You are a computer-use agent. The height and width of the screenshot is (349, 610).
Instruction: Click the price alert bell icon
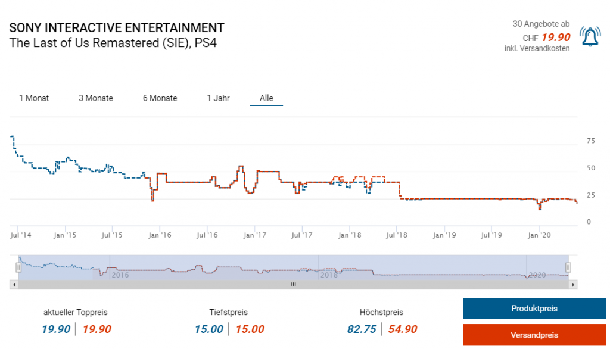click(x=590, y=37)
